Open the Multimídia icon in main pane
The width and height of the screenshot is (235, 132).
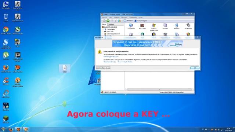(x=188, y=26)
